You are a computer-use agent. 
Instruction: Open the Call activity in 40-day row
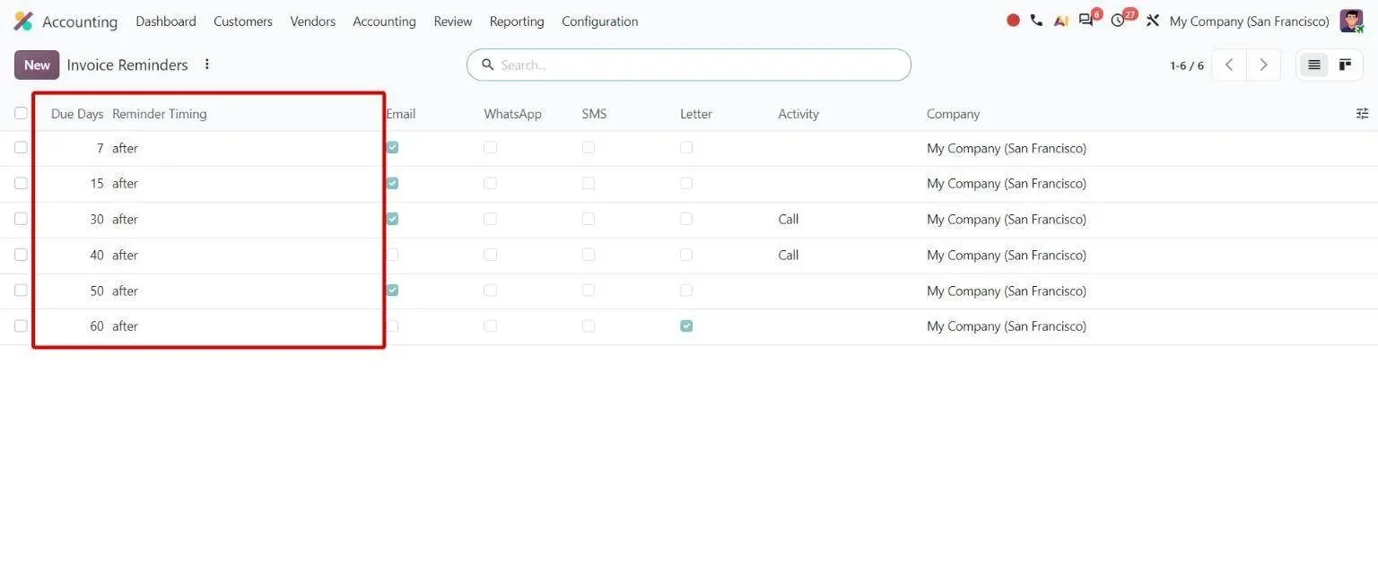[789, 255]
